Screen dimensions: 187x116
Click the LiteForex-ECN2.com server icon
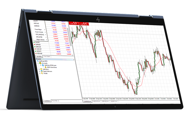[x=43, y=65]
